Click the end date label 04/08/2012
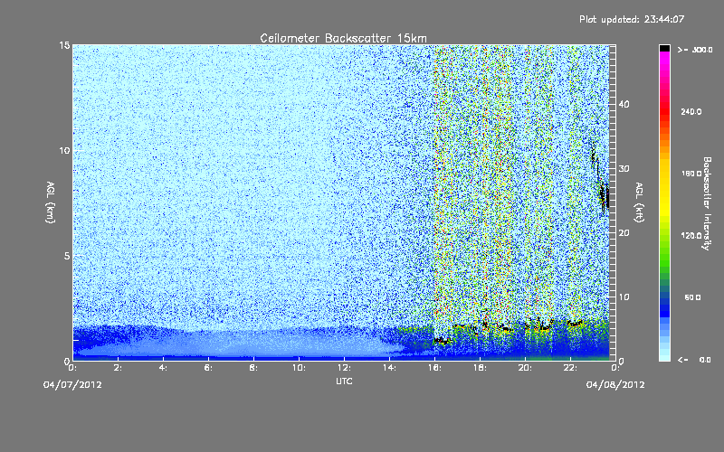The height and width of the screenshot is (452, 724). [x=615, y=385]
